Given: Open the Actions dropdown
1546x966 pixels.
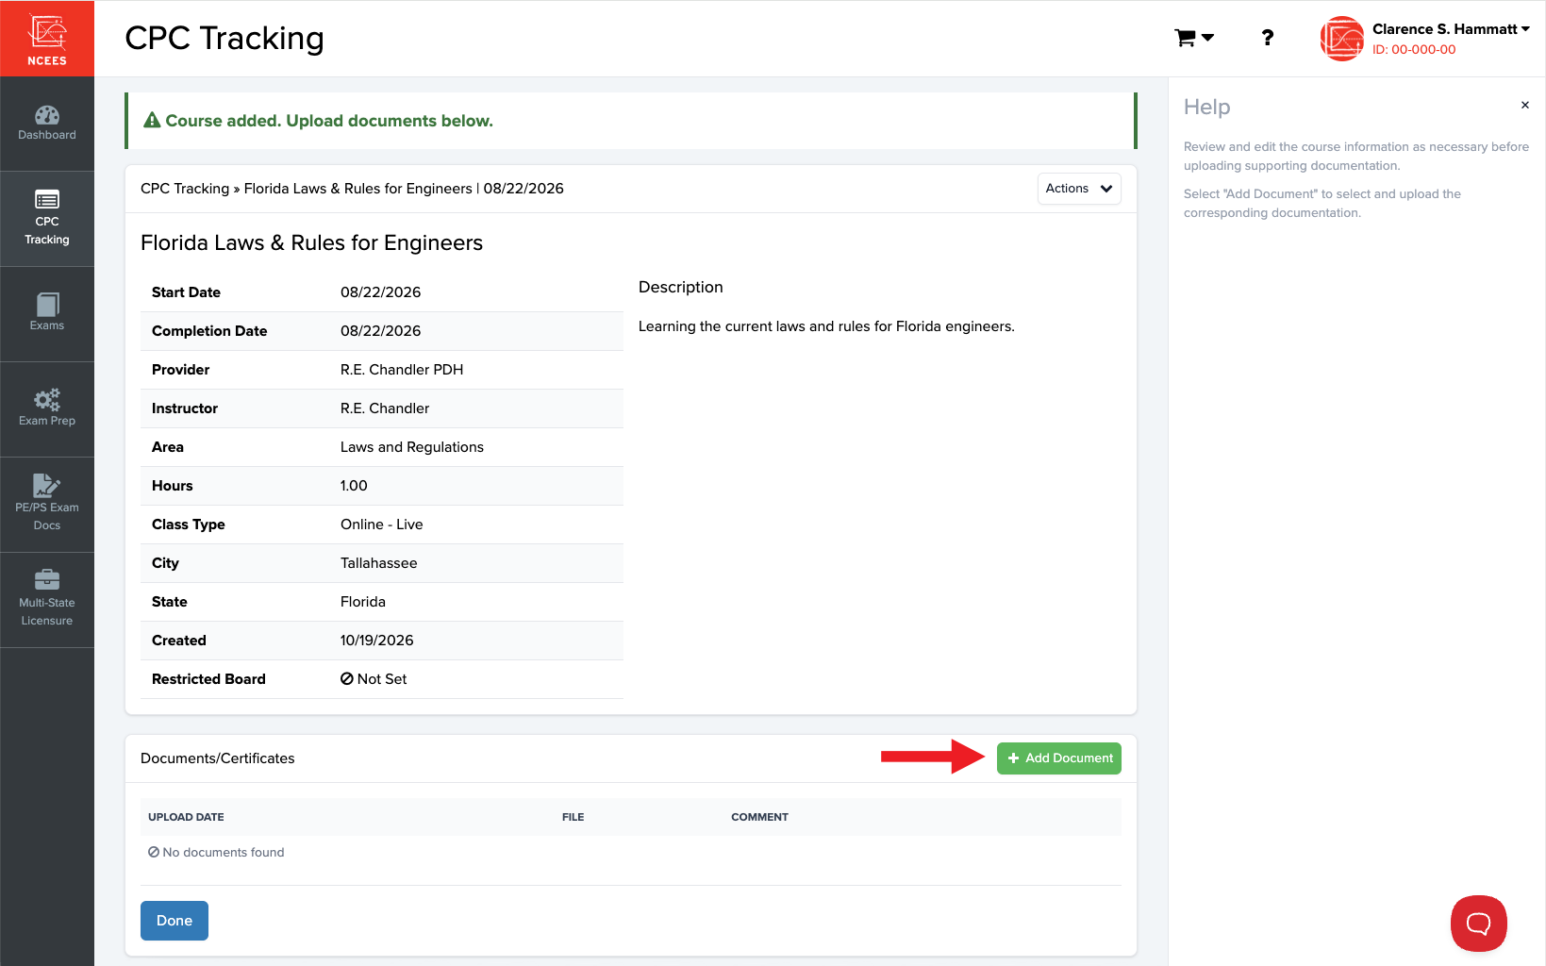Looking at the screenshot, I should click(x=1079, y=189).
